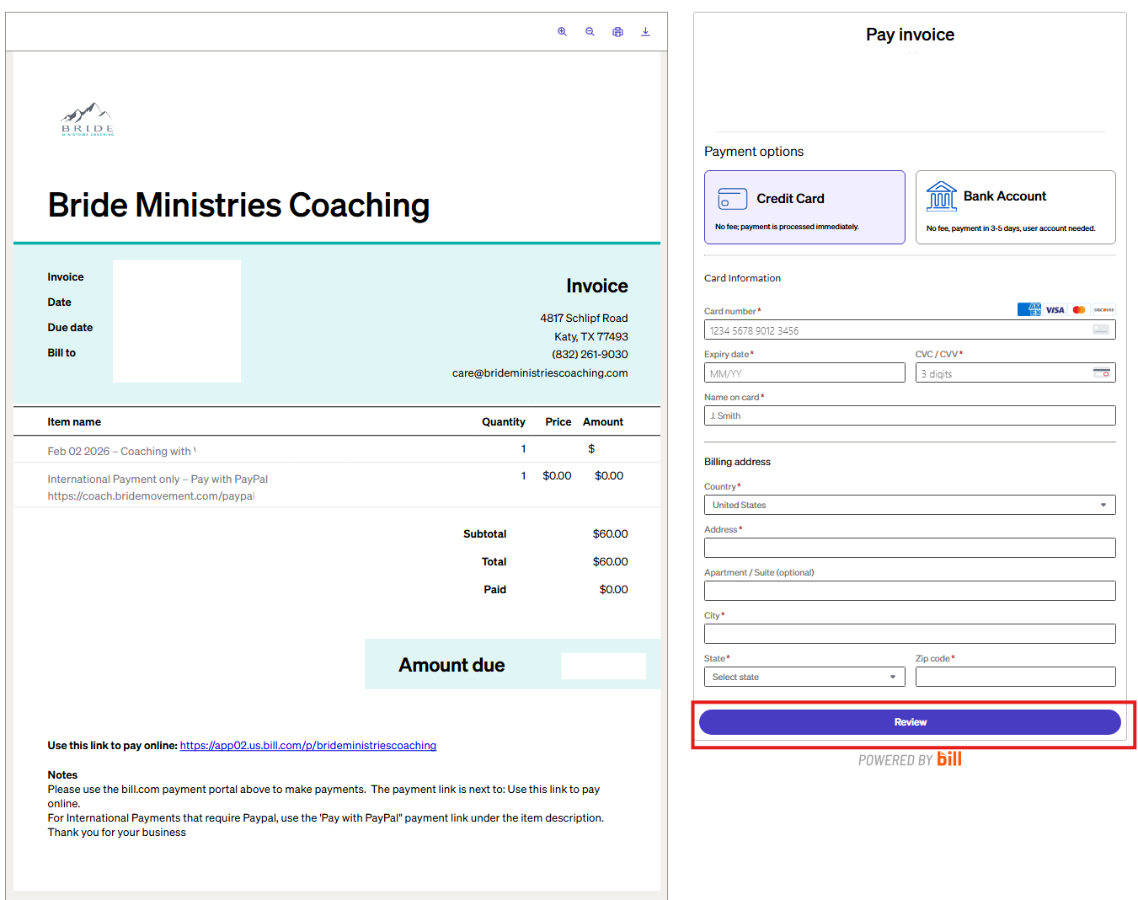This screenshot has height=900, width=1138.
Task: Click the Paid $0.00 amount
Action: tap(613, 590)
